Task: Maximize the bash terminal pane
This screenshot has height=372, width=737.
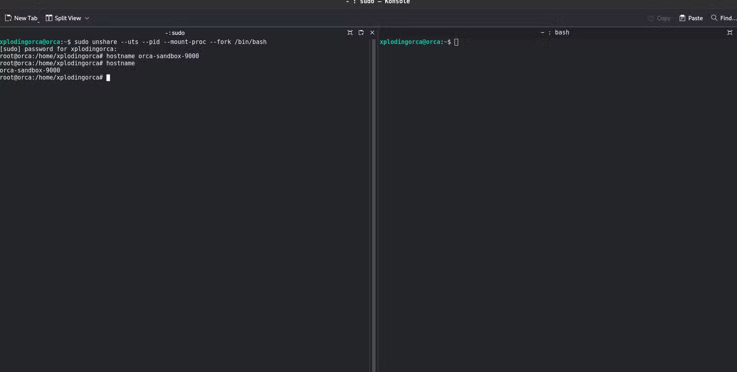Action: [730, 32]
